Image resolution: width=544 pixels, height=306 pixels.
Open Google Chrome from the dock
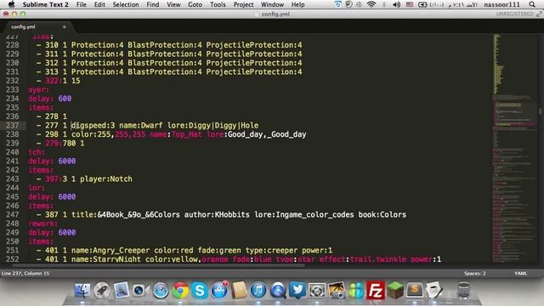pos(180,290)
